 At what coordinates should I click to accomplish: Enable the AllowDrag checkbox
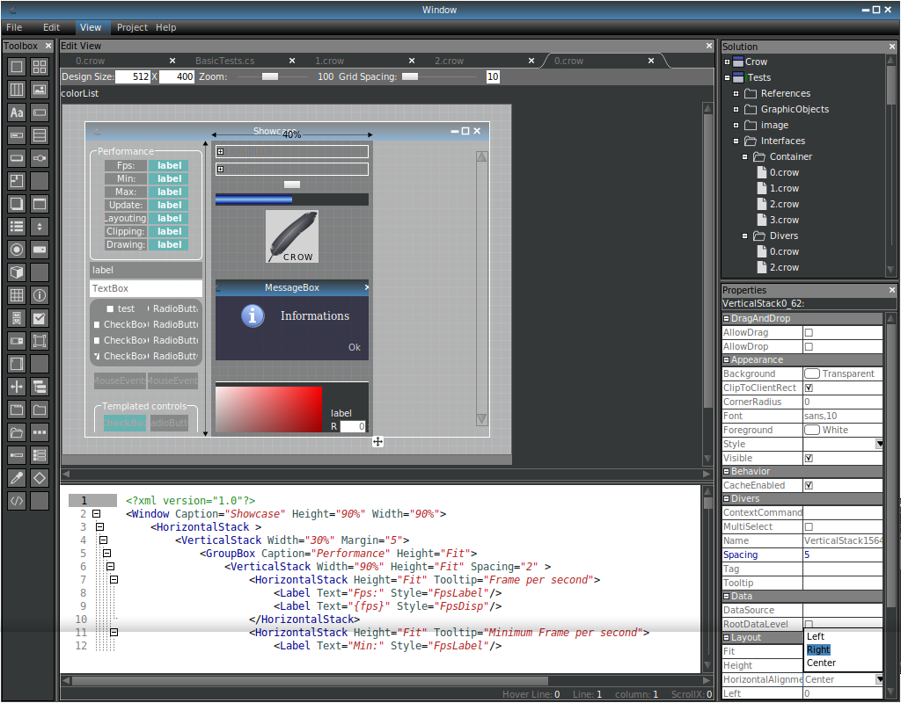pyautogui.click(x=809, y=333)
